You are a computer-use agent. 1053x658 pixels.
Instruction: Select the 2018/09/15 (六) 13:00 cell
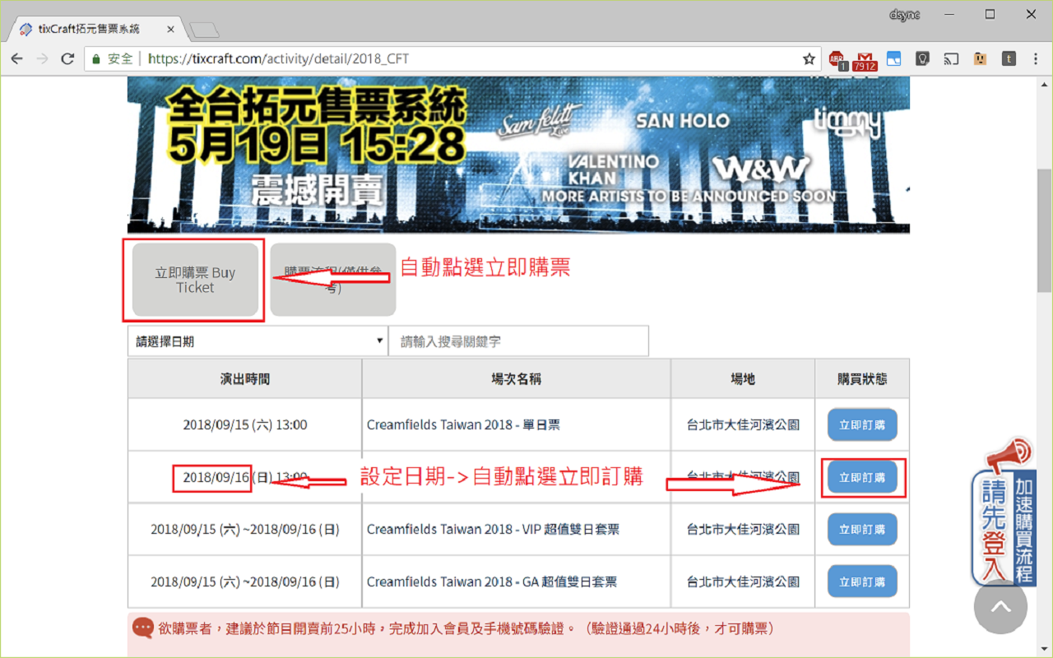244,425
